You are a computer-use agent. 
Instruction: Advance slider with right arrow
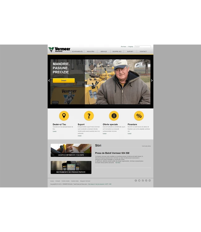152,80
